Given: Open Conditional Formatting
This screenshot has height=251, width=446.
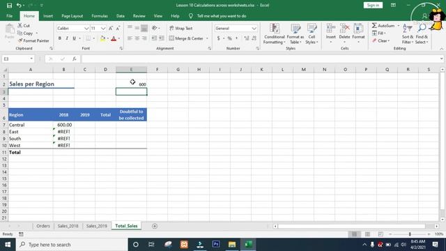Looking at the screenshot, I should [x=274, y=34].
